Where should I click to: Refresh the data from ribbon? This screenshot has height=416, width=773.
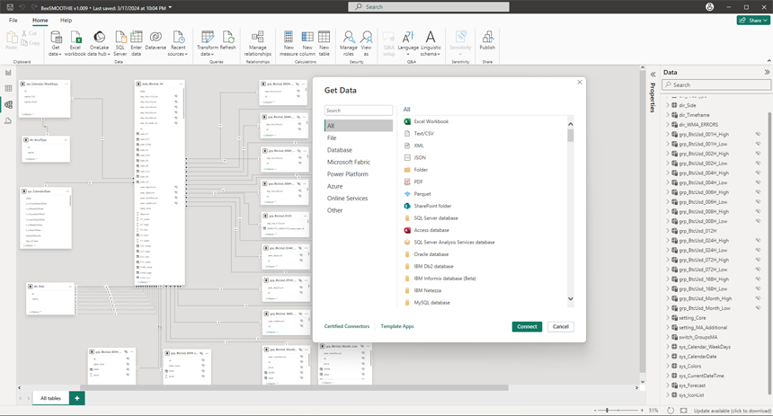coord(227,40)
